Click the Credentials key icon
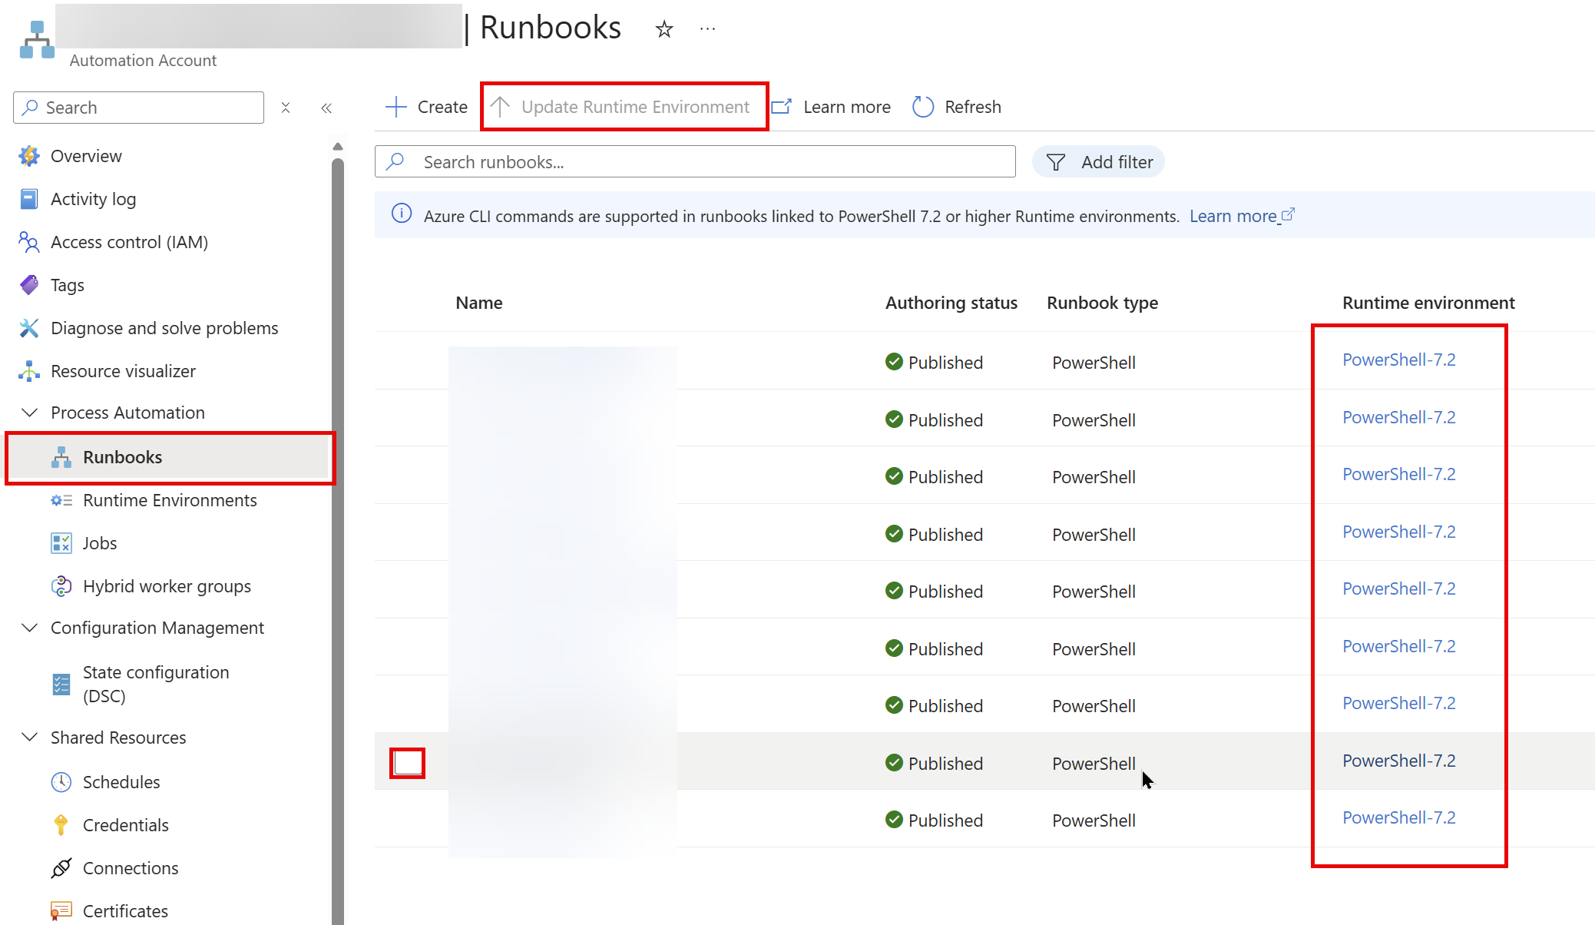The image size is (1595, 925). point(61,825)
